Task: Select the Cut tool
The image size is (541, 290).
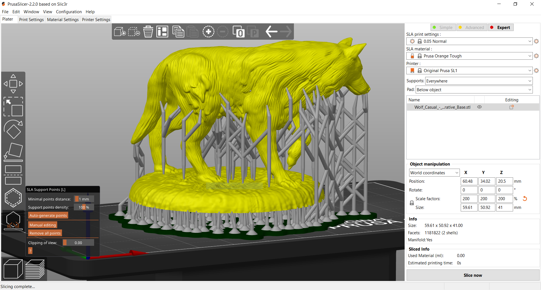Action: click(x=13, y=175)
